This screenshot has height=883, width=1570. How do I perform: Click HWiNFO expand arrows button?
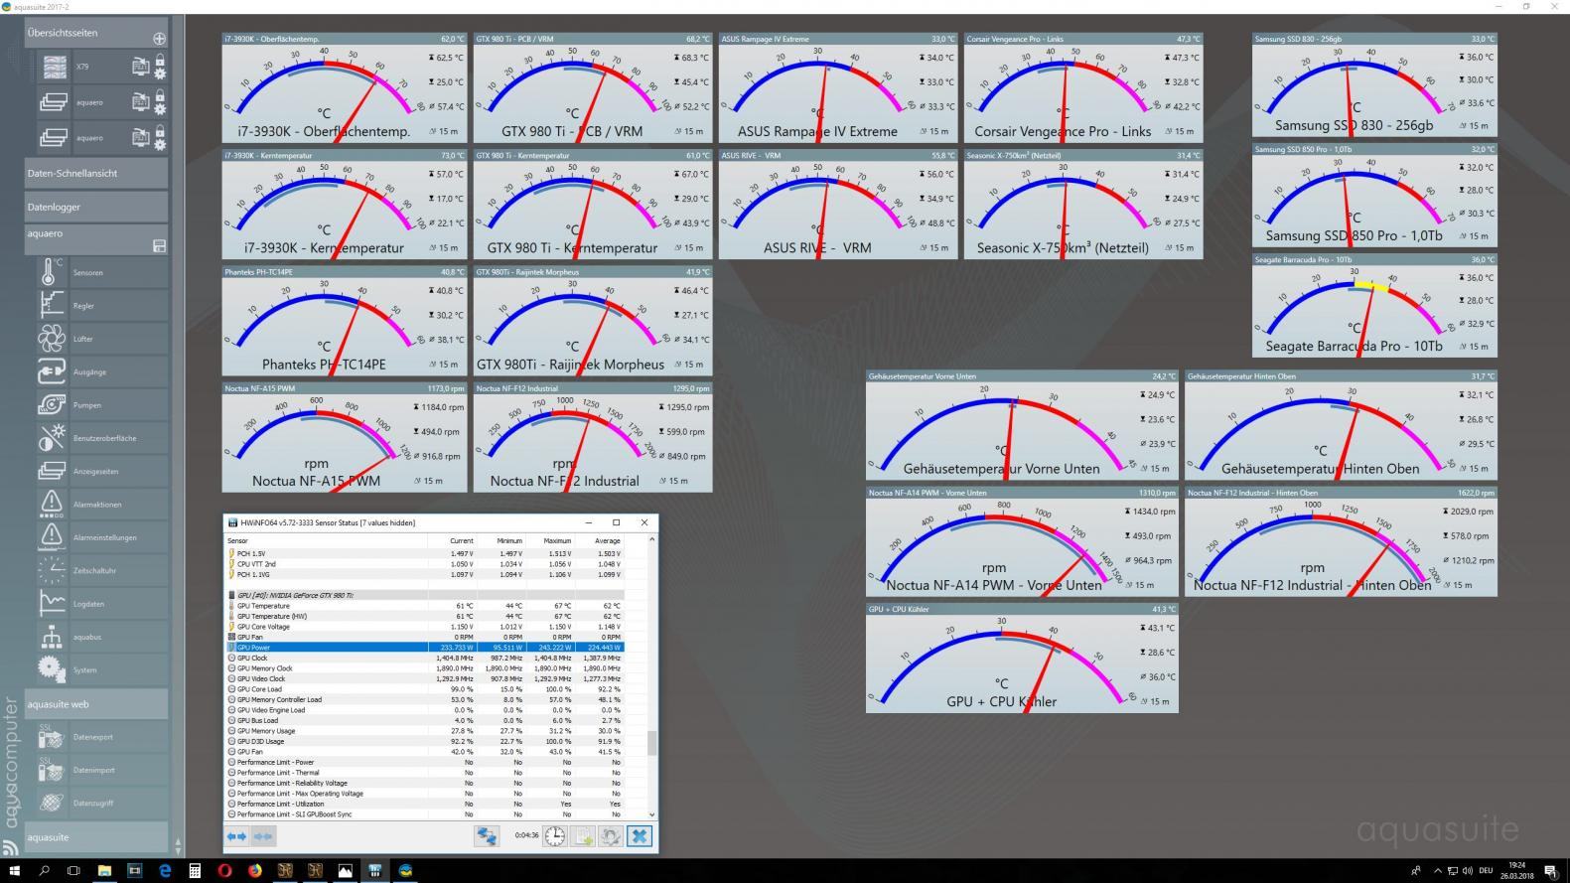tap(236, 836)
